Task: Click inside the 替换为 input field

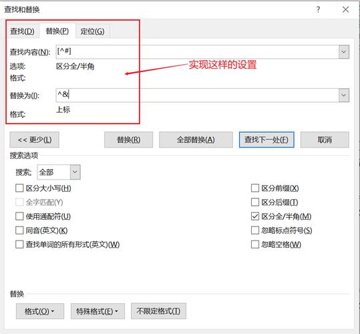Action: click(198, 95)
